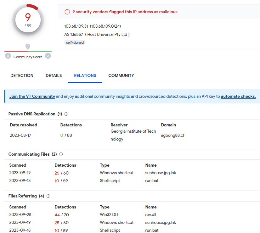Click the red malicious warning alert icon
The height and width of the screenshot is (233, 260).
click(67, 12)
